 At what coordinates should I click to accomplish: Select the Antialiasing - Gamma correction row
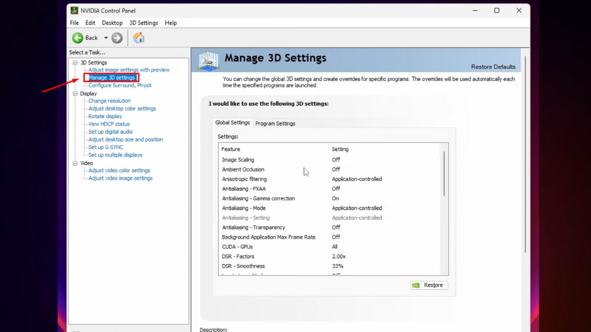[x=330, y=198]
